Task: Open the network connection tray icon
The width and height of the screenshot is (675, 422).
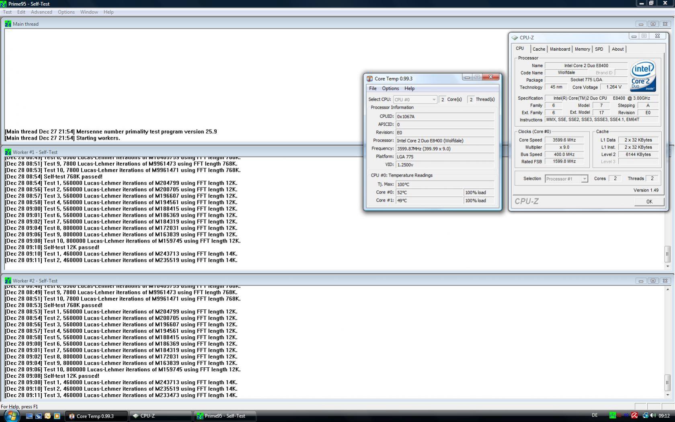Action: 645,416
